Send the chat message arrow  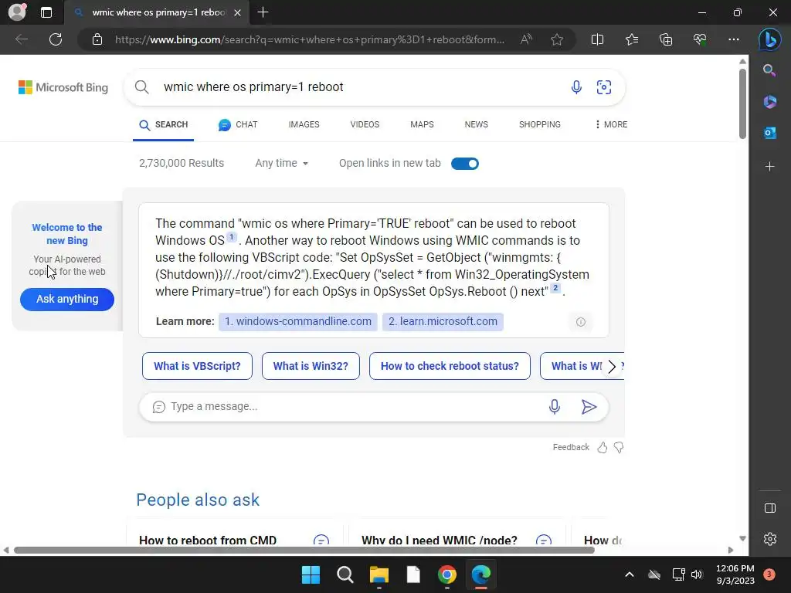pyautogui.click(x=589, y=407)
